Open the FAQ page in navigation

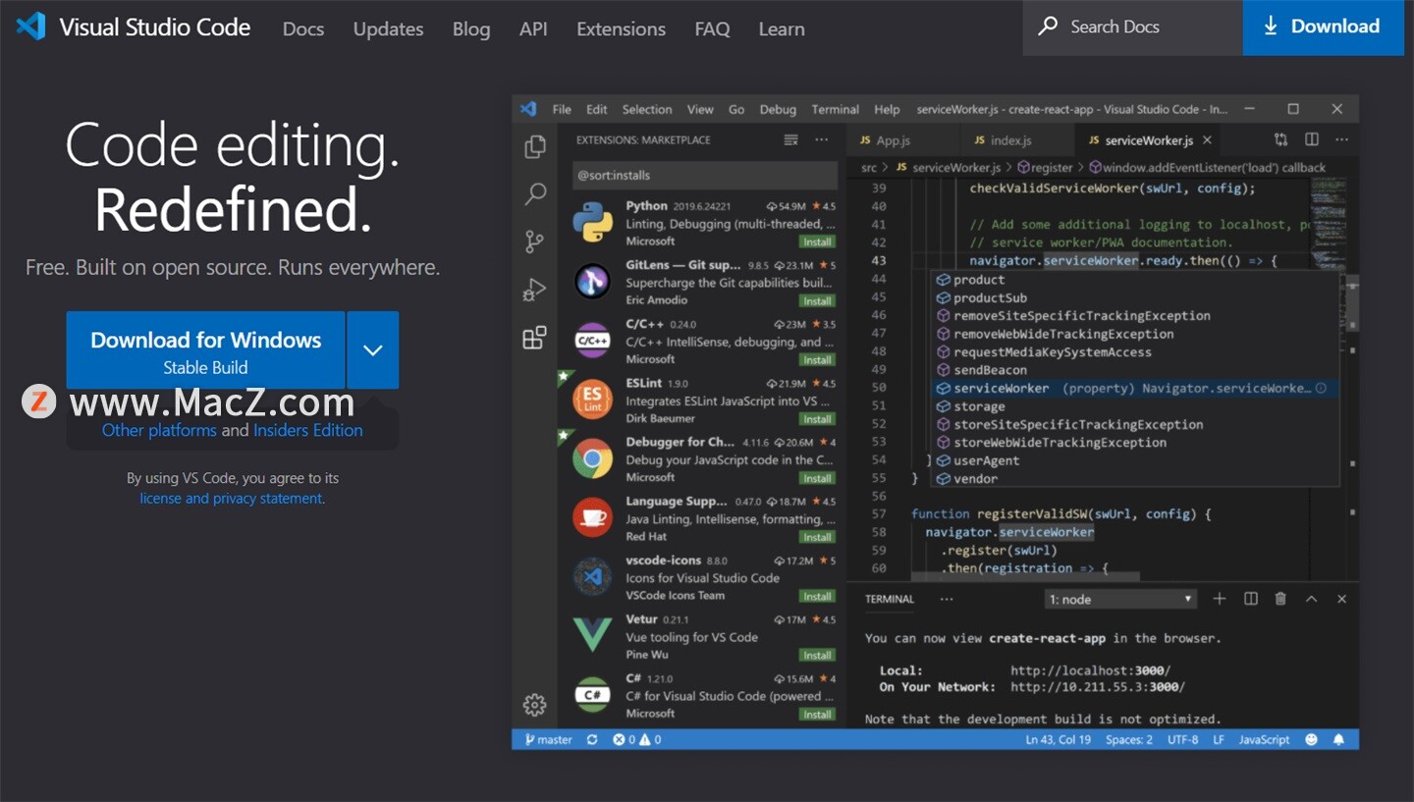pos(712,29)
